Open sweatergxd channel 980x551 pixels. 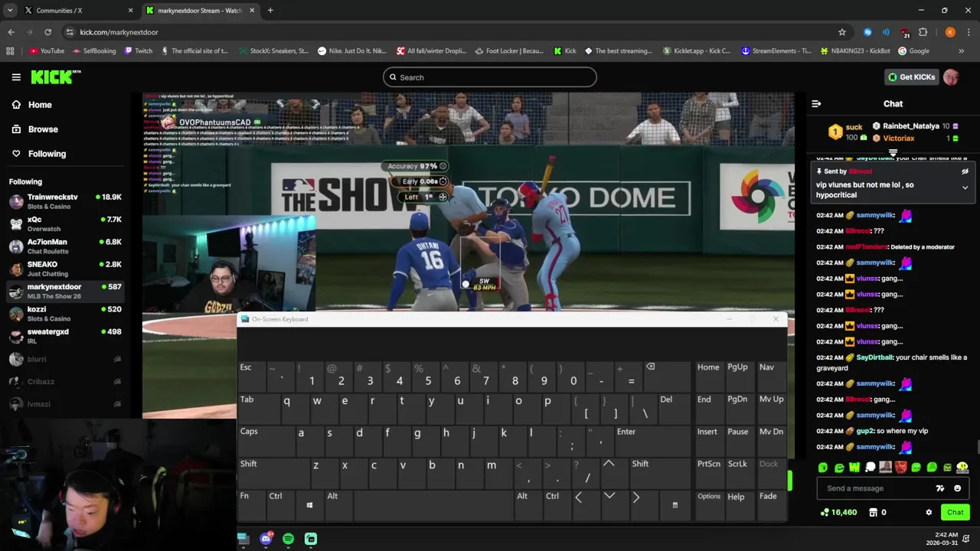point(64,336)
